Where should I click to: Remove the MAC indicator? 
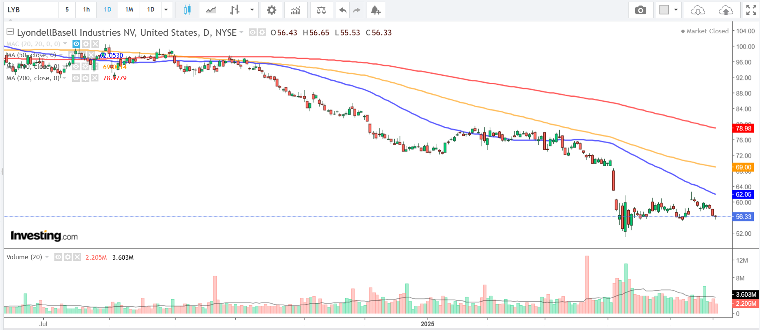click(x=95, y=44)
